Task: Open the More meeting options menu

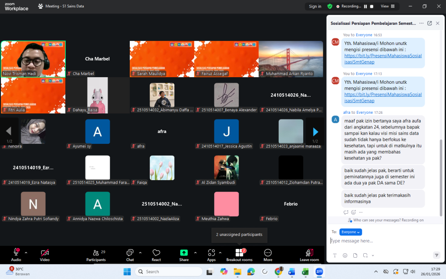Action: [x=268, y=255]
